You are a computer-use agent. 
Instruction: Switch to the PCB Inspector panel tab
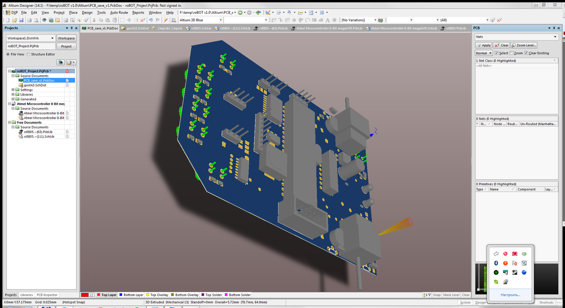coord(47,295)
